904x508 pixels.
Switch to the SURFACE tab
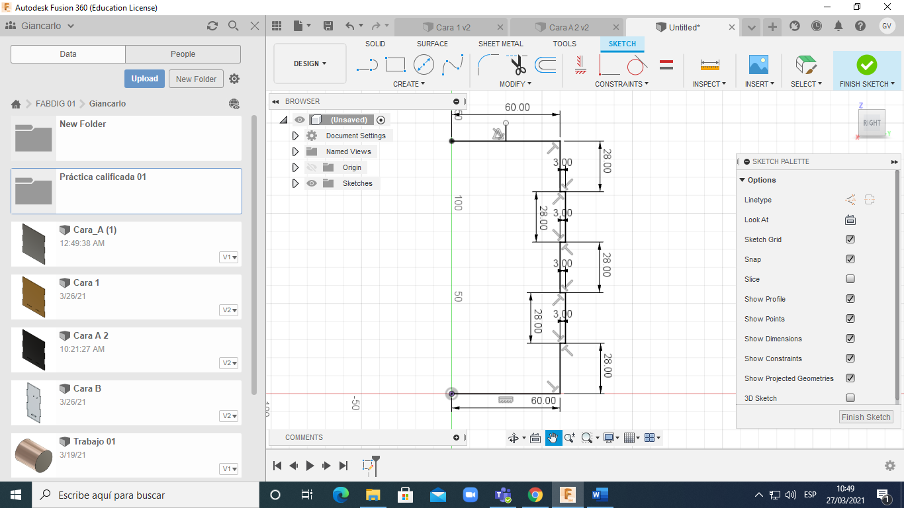pyautogui.click(x=432, y=44)
